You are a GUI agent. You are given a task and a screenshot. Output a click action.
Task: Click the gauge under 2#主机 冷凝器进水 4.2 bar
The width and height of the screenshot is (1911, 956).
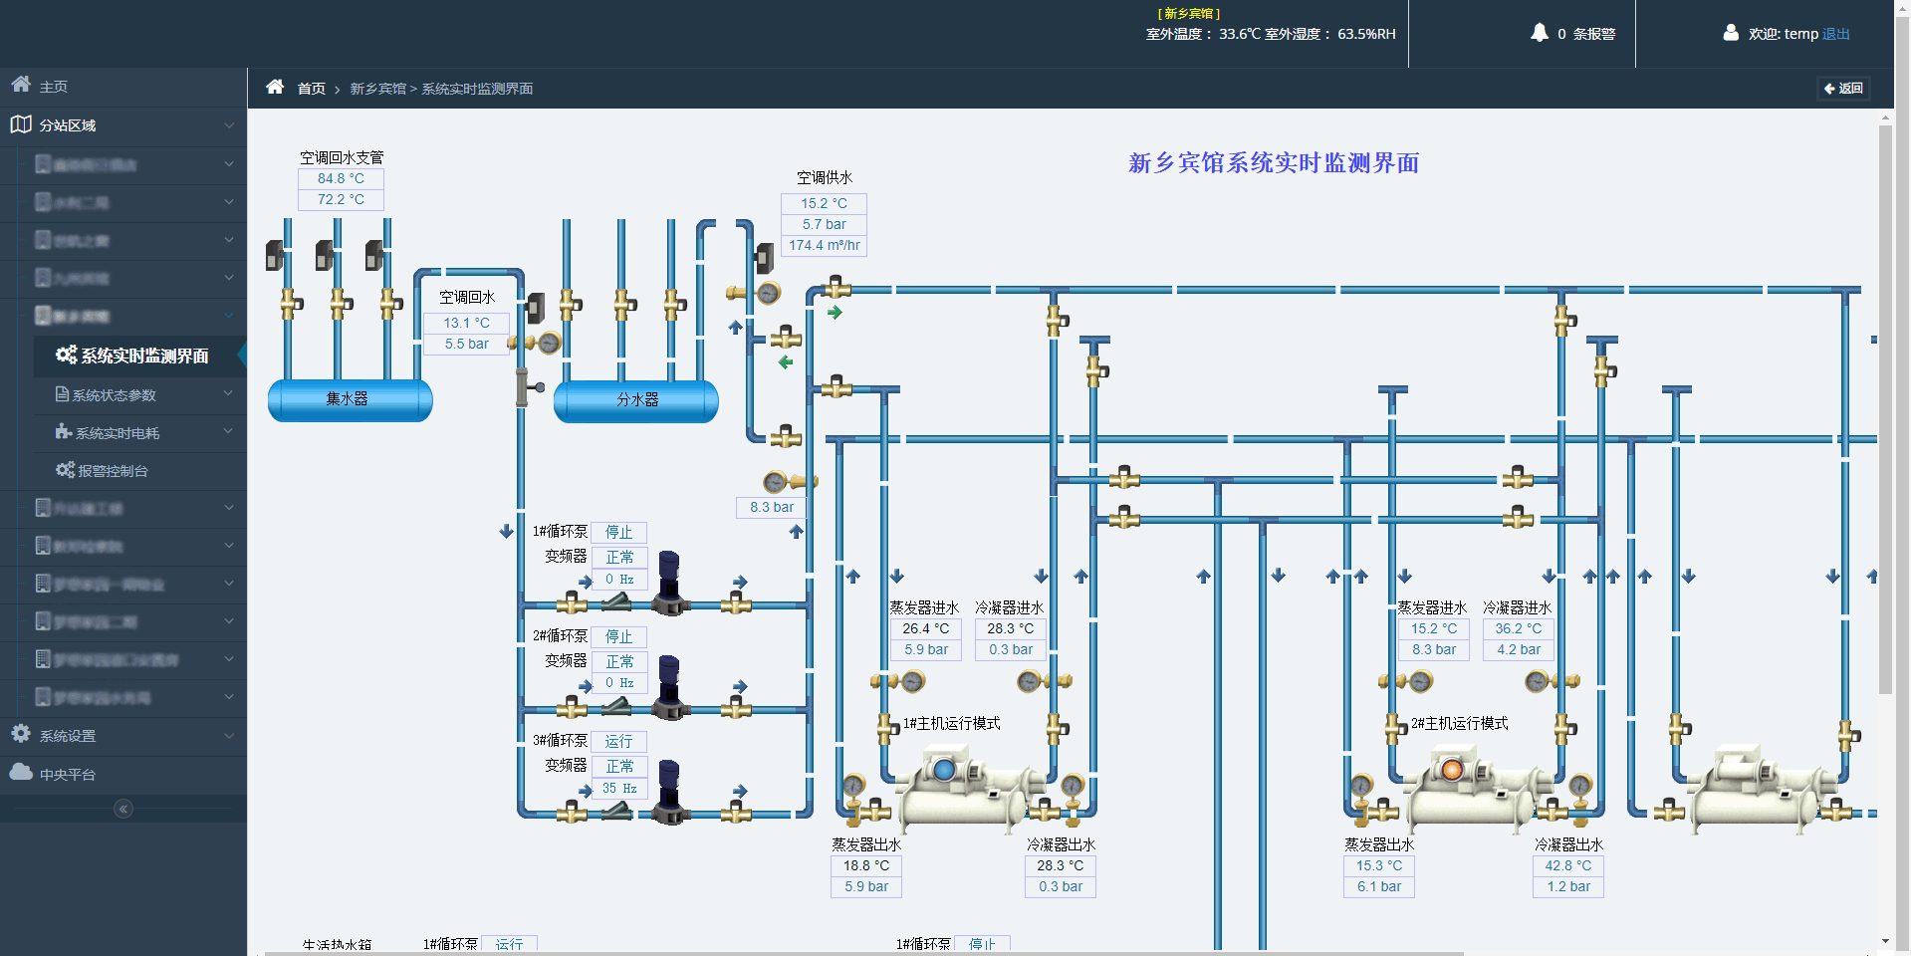(x=1537, y=681)
